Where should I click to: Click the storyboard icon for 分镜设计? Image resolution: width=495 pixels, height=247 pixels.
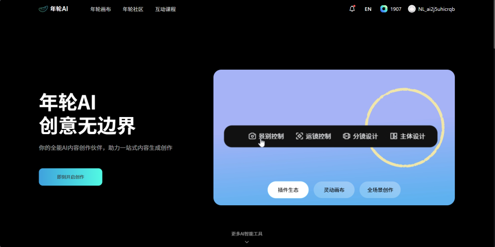pos(346,136)
